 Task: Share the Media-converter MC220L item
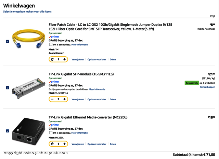pos(113,144)
